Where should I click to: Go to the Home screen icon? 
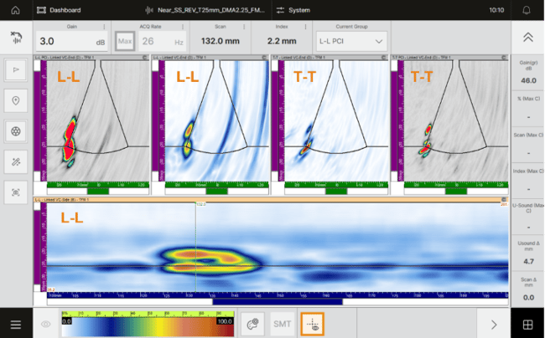(x=15, y=10)
